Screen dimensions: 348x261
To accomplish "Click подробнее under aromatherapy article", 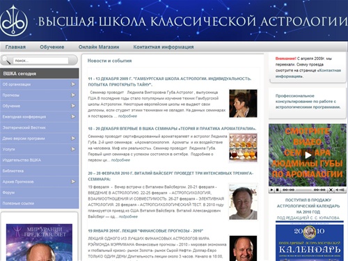I will (x=120, y=160).
